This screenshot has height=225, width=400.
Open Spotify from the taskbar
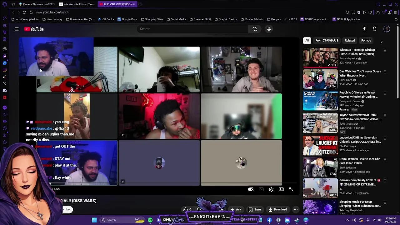coord(150,220)
